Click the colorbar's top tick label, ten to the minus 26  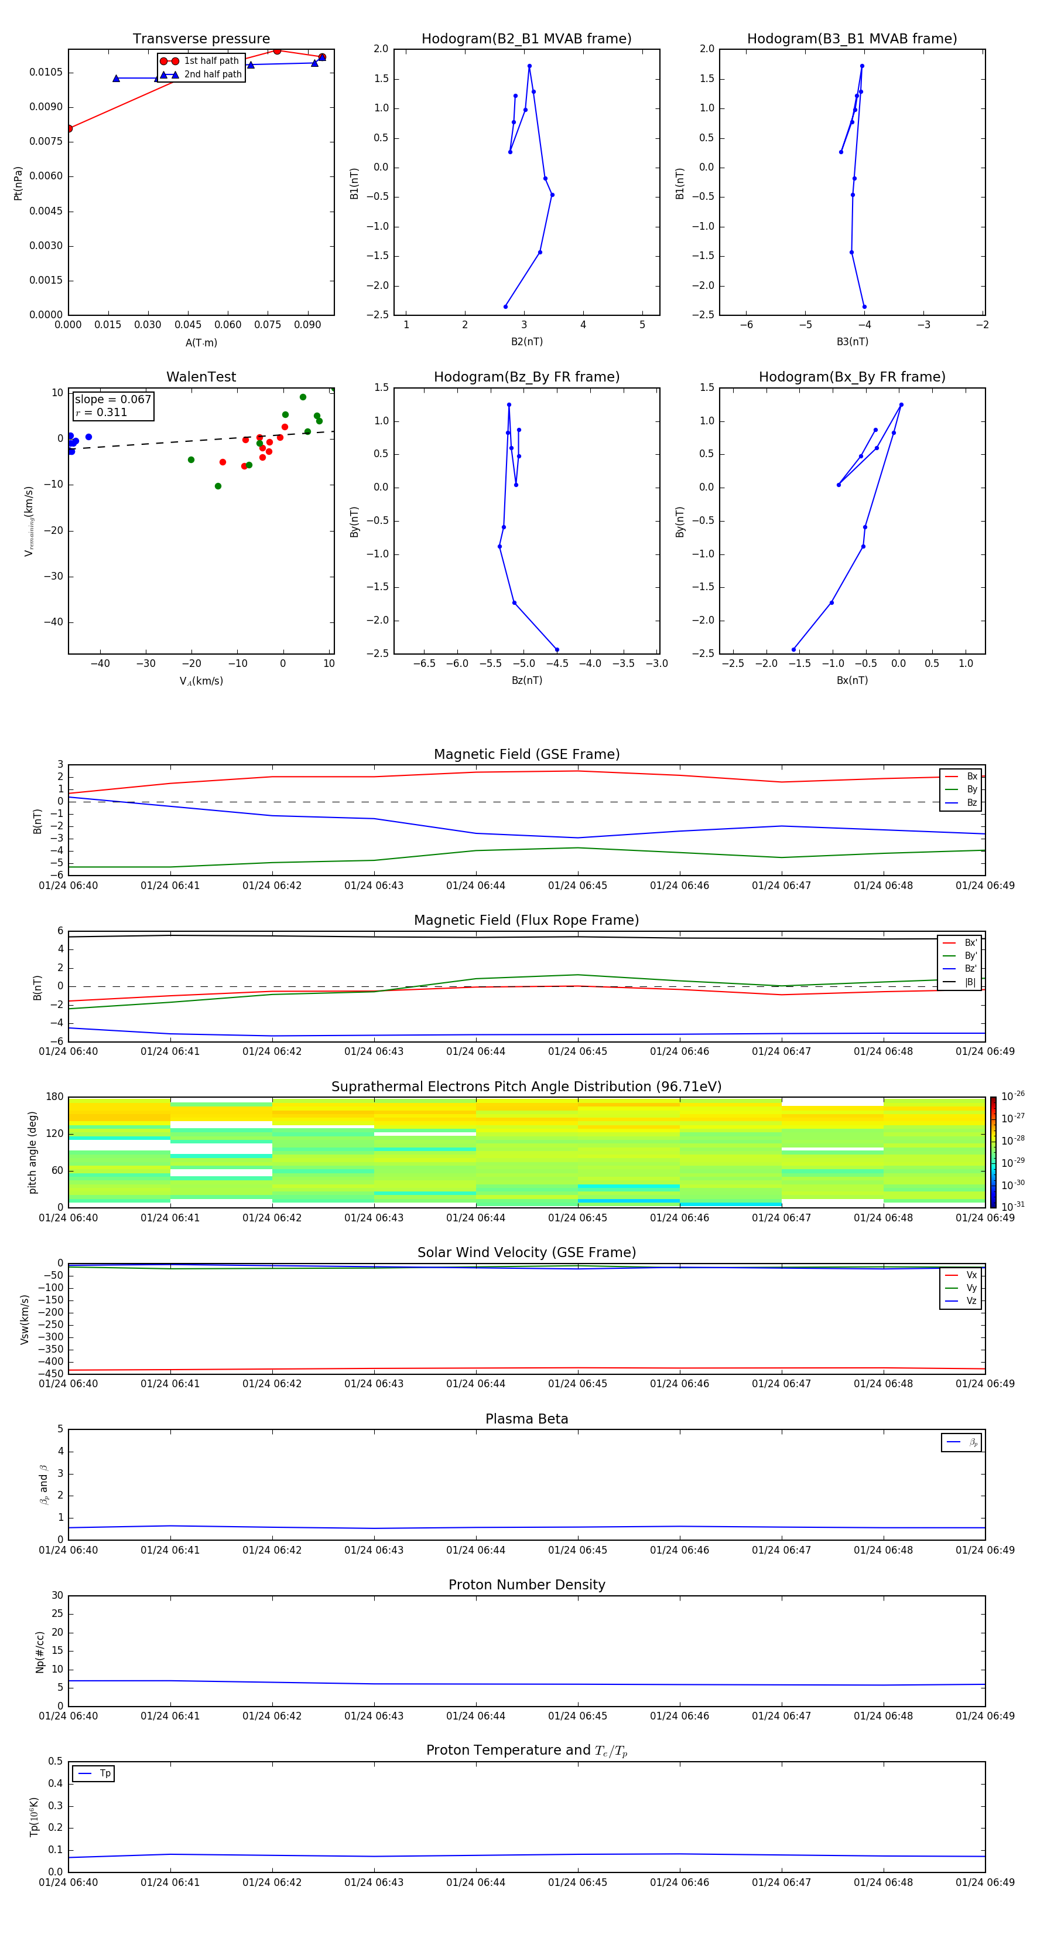pyautogui.click(x=1013, y=1096)
